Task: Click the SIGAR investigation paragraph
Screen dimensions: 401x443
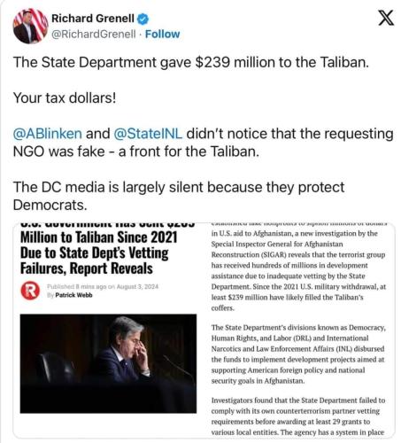Action: pyautogui.click(x=298, y=268)
